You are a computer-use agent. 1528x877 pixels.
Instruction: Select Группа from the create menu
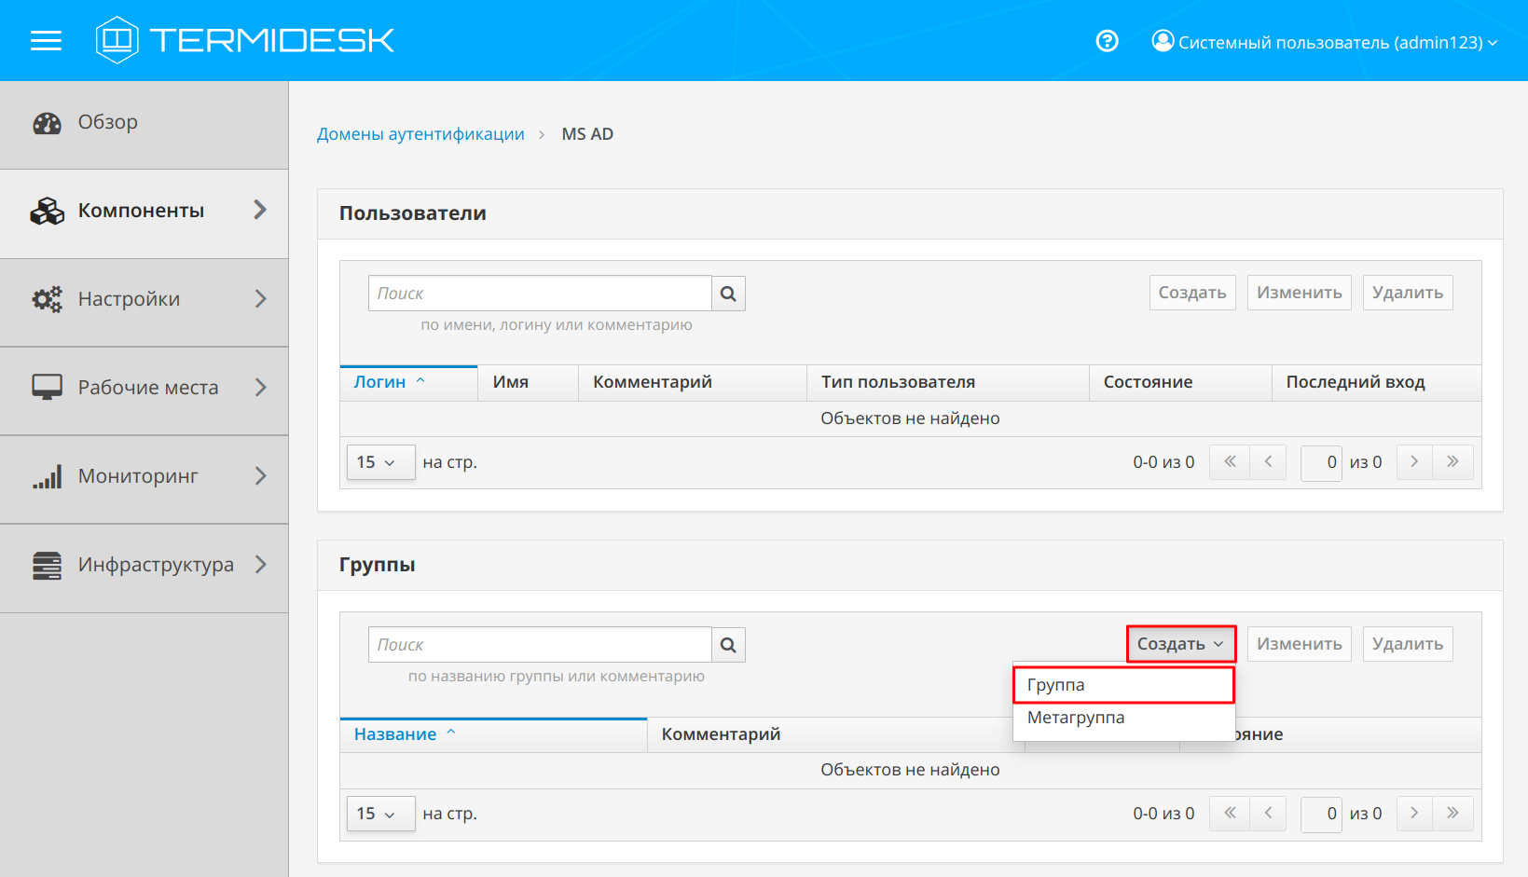(x=1122, y=685)
